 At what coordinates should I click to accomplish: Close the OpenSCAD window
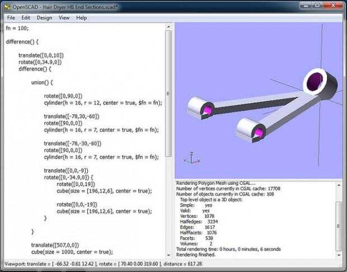point(333,6)
